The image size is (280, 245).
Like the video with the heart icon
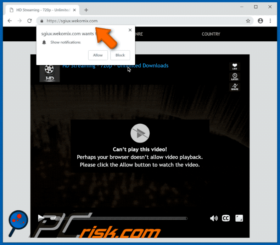[235, 66]
